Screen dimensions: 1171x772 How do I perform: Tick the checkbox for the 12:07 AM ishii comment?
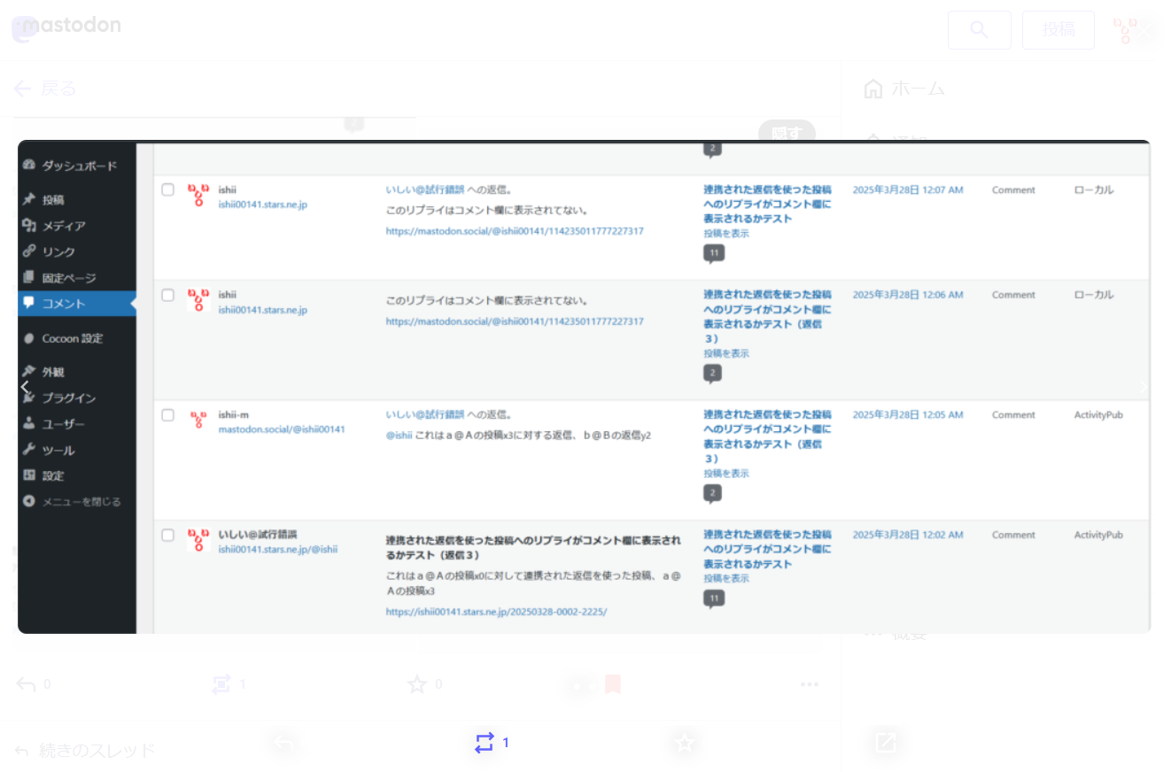tap(168, 189)
